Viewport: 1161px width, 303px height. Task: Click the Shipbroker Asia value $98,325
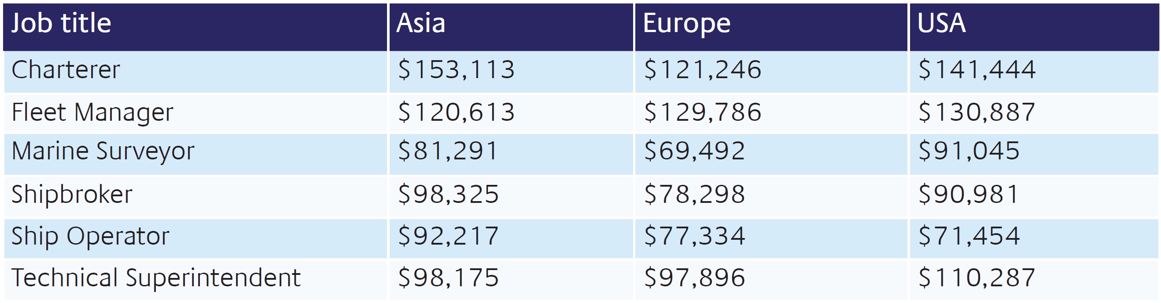click(449, 194)
